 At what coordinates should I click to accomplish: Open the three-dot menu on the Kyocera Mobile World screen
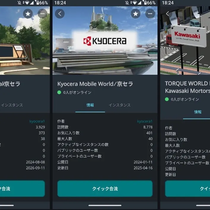click(x=150, y=14)
